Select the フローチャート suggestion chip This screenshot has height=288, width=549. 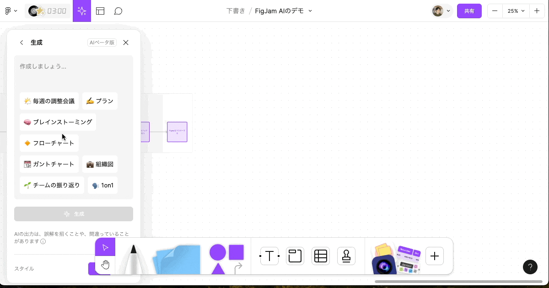[49, 143]
